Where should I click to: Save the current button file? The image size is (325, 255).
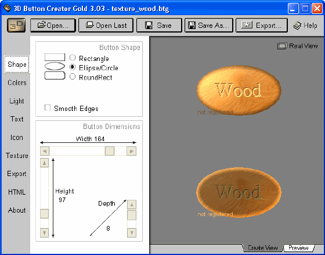159,26
